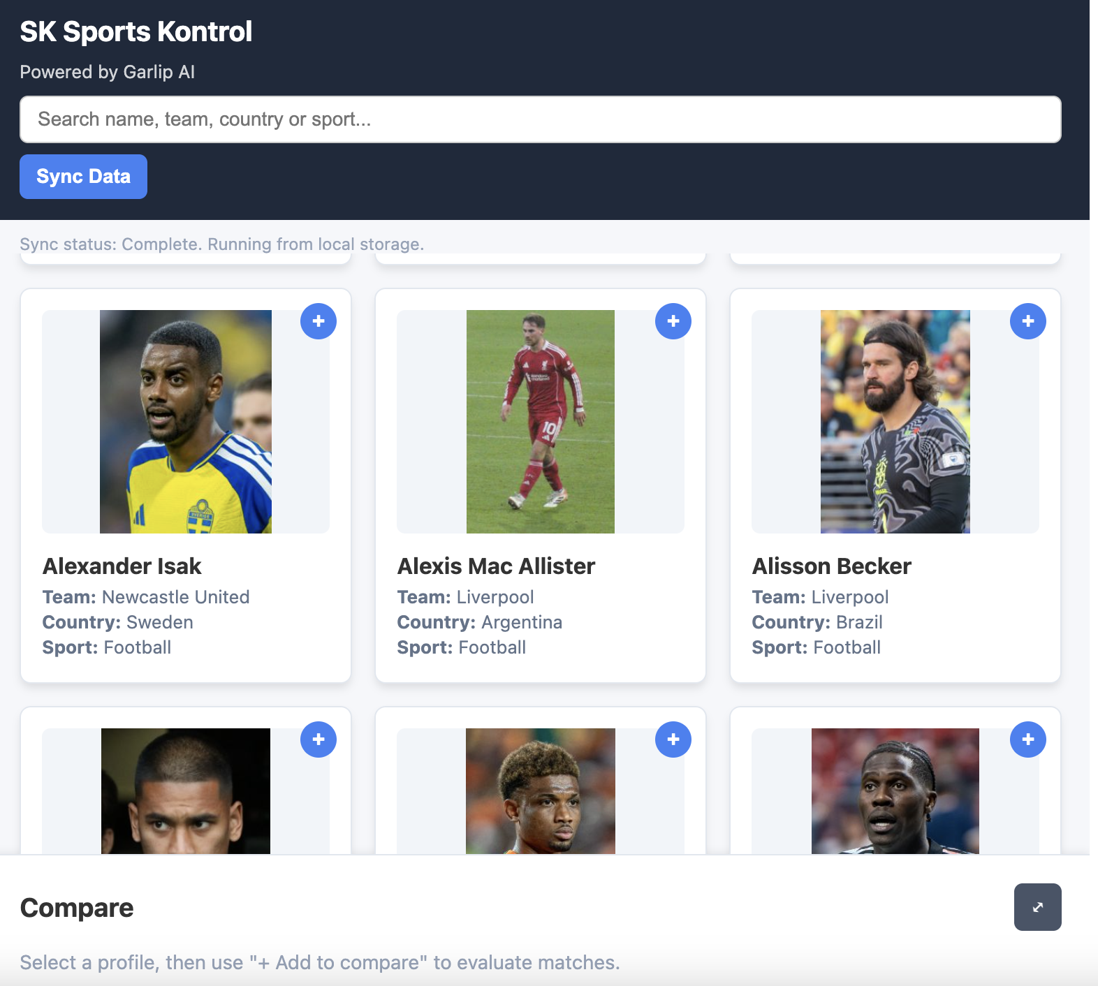1098x986 pixels.
Task: Expand the Compare panel with arrow icon
Action: pyautogui.click(x=1038, y=907)
